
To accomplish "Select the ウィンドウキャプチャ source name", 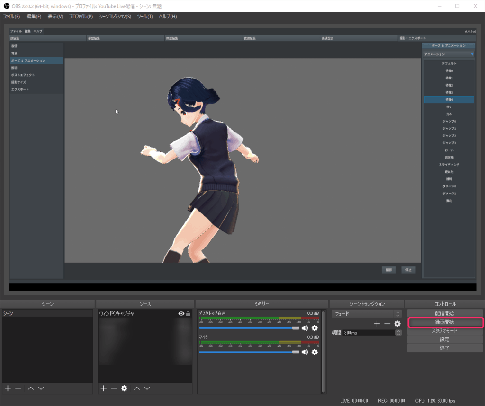I will point(117,313).
